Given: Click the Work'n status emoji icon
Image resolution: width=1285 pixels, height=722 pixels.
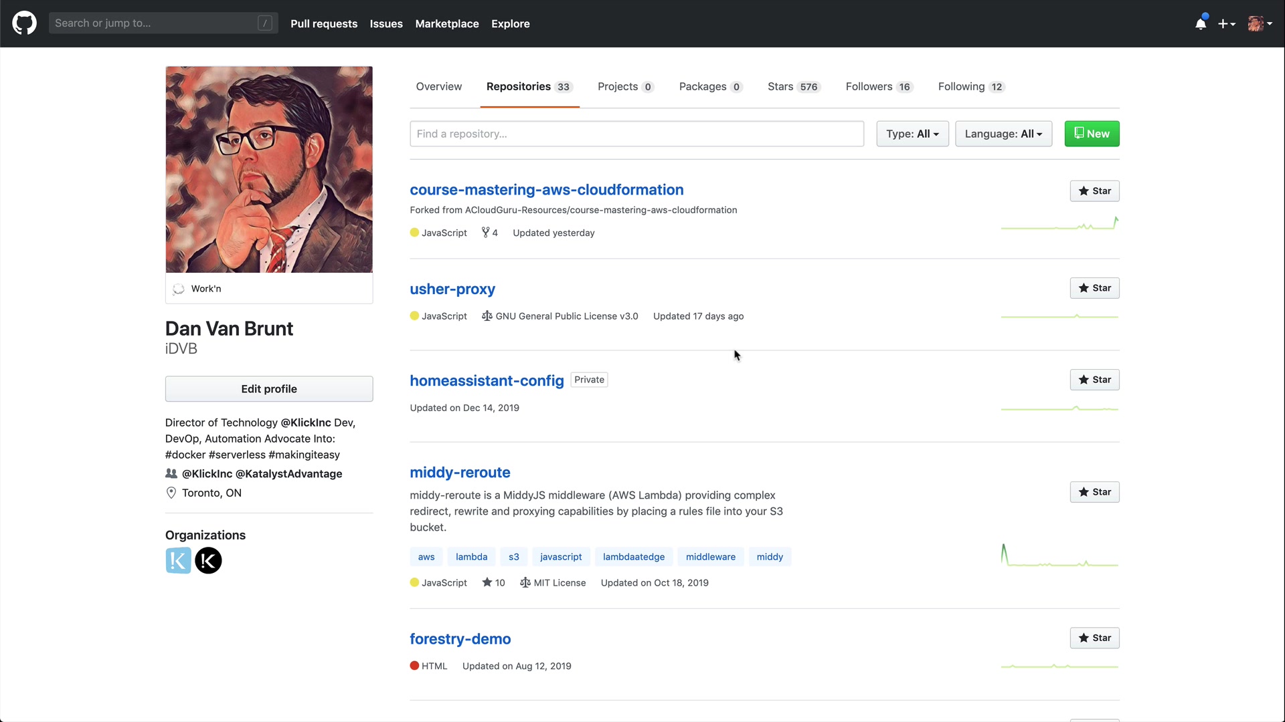Looking at the screenshot, I should pyautogui.click(x=179, y=289).
